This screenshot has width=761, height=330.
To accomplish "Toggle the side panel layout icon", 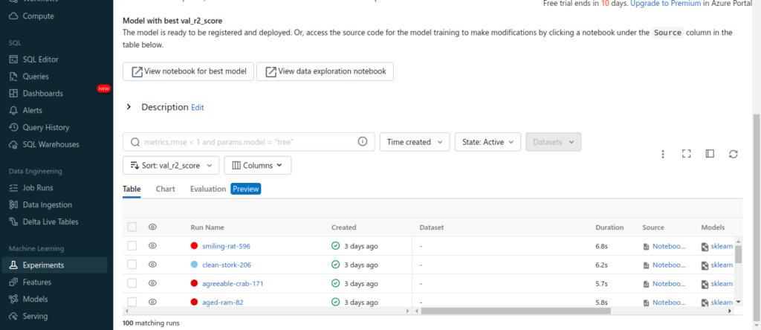I will (710, 154).
